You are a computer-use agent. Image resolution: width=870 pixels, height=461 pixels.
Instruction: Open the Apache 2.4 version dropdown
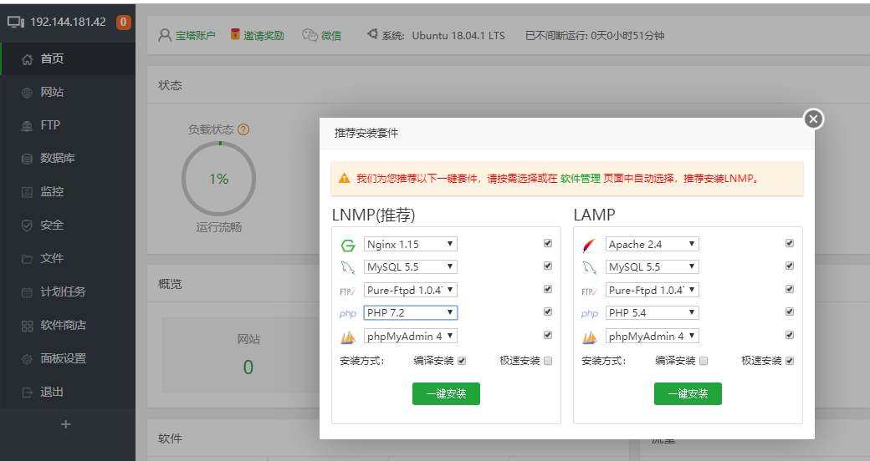pyautogui.click(x=652, y=245)
